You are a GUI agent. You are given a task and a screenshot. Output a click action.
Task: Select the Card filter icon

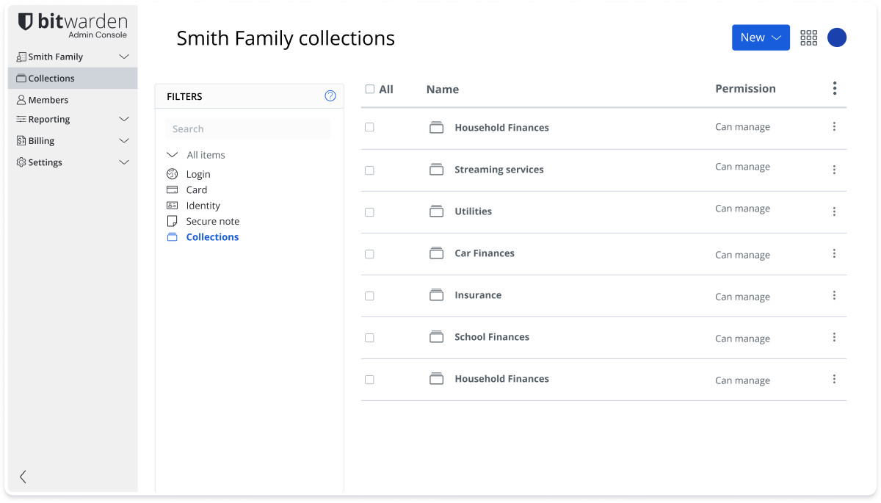click(172, 189)
